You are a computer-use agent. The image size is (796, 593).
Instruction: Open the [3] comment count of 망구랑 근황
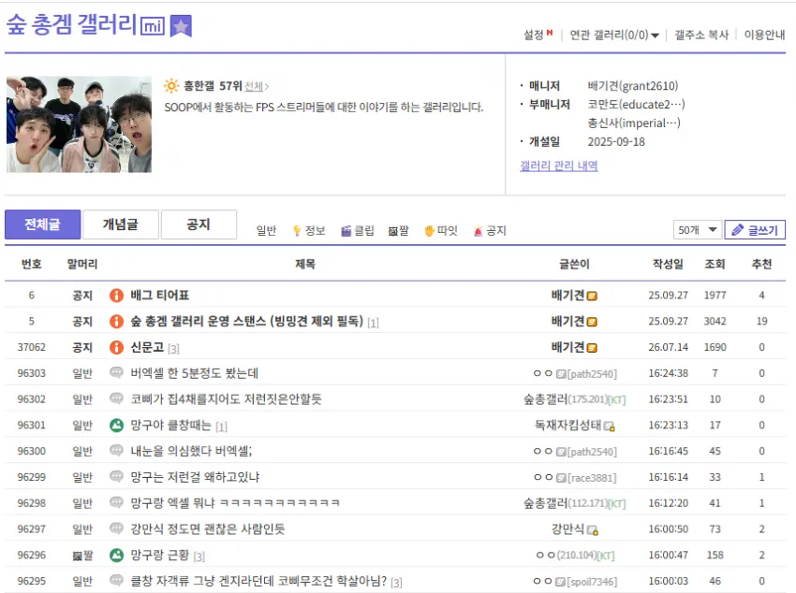coord(199,557)
